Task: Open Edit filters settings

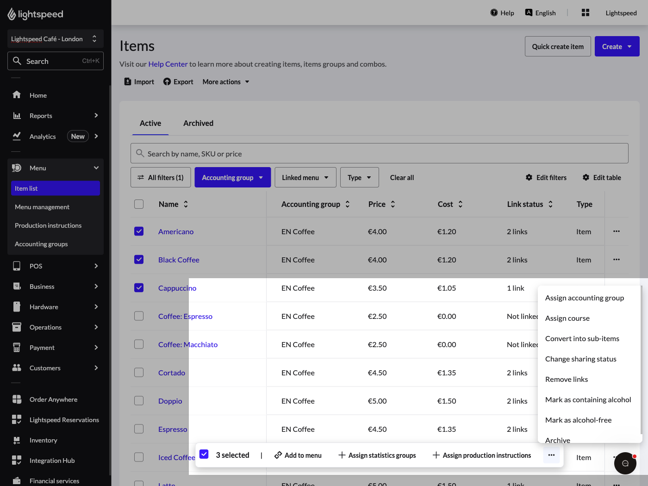Action: (x=546, y=177)
